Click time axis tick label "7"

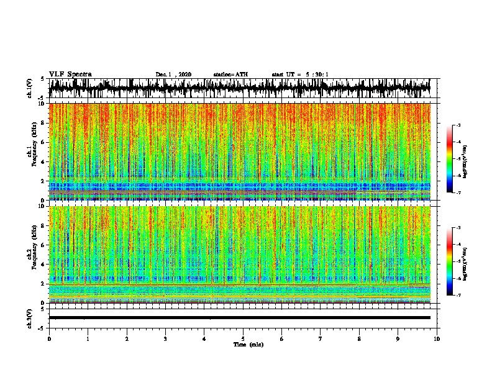tap(321, 339)
